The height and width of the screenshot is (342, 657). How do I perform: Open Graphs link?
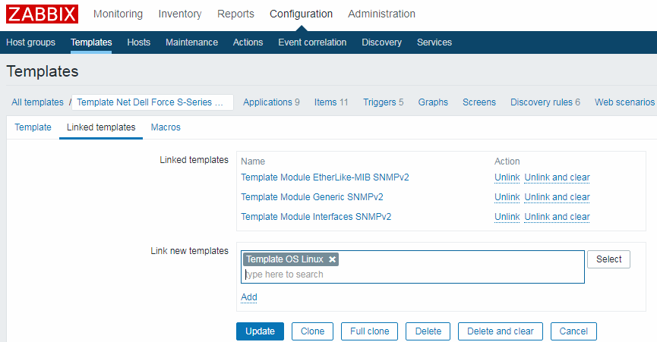coord(433,102)
